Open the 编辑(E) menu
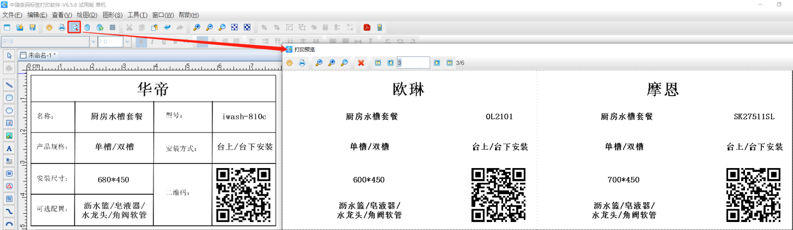Screen dimensions: 793x230 coord(37,15)
